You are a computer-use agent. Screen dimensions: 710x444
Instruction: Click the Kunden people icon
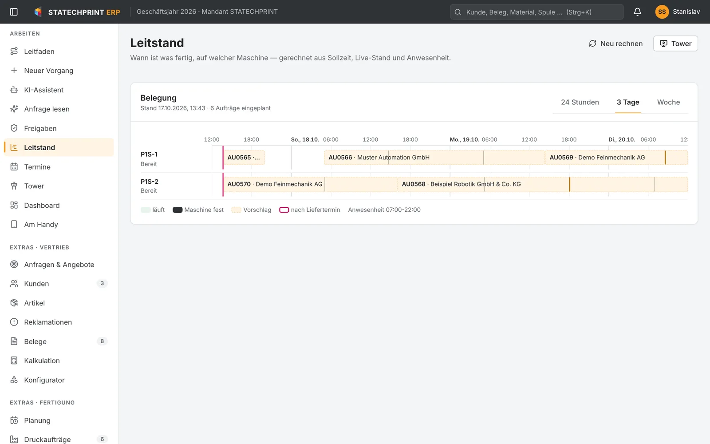(x=14, y=284)
